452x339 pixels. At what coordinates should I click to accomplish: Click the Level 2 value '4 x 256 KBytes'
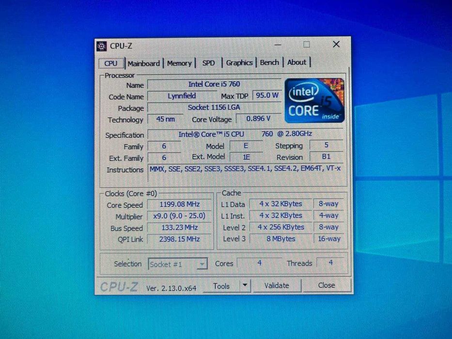(x=281, y=227)
